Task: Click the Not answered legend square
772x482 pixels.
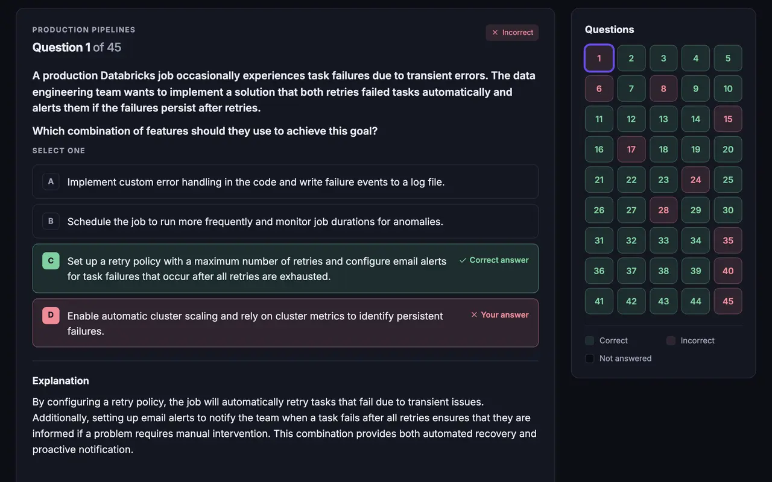Action: pyautogui.click(x=590, y=358)
